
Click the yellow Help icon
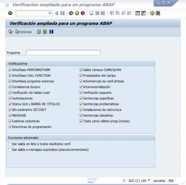coord(152,13)
